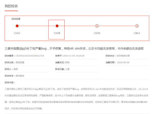The image size is (165, 114).
Task: Open the 我的投诉 tab
Action: tap(11, 6)
